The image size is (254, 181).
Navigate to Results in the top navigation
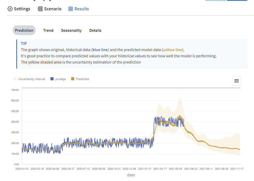(79, 9)
